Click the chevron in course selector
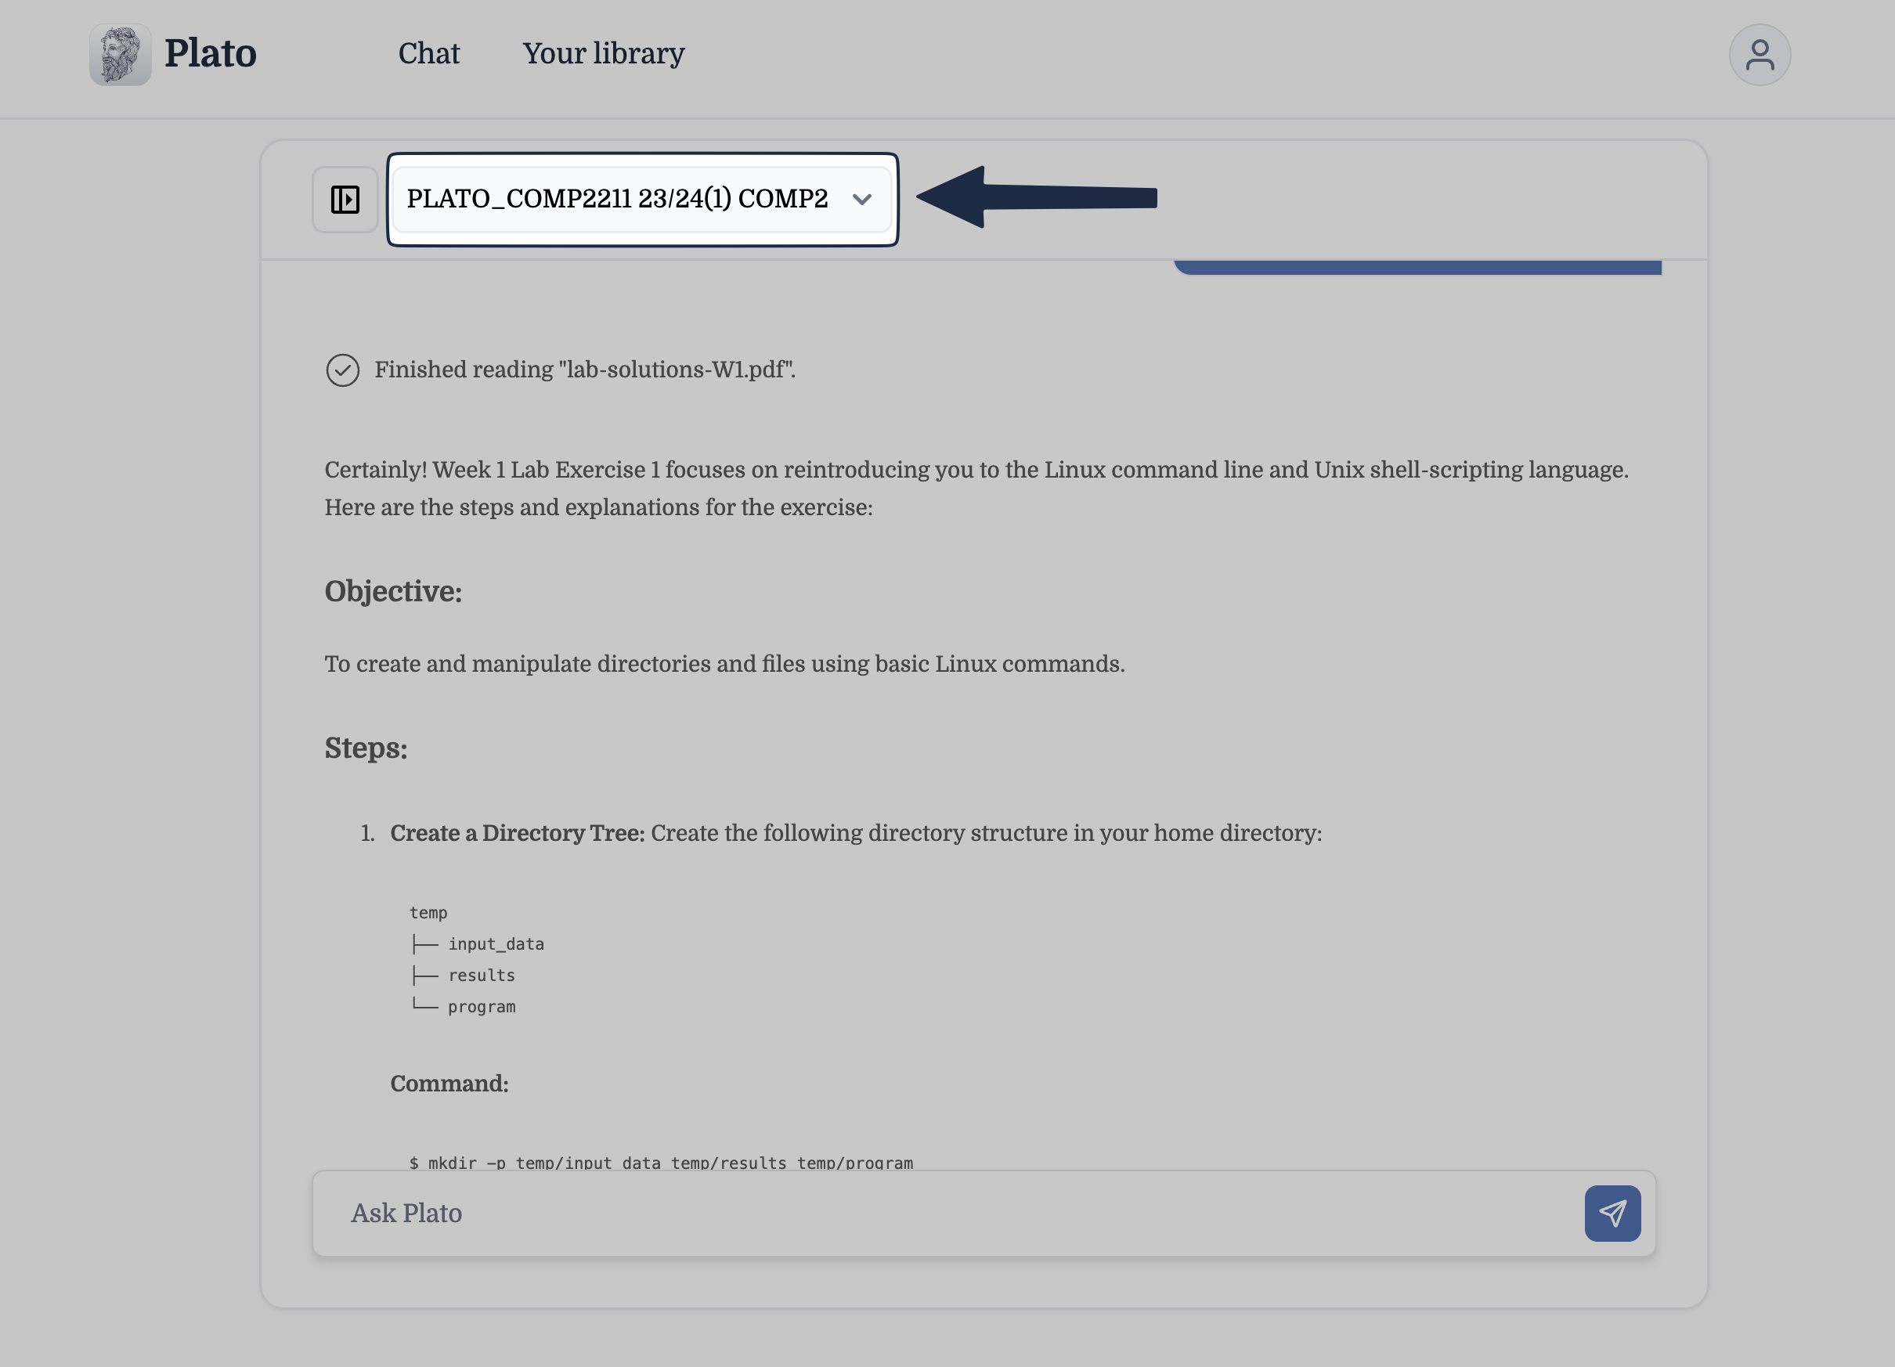This screenshot has width=1895, height=1367. (861, 200)
